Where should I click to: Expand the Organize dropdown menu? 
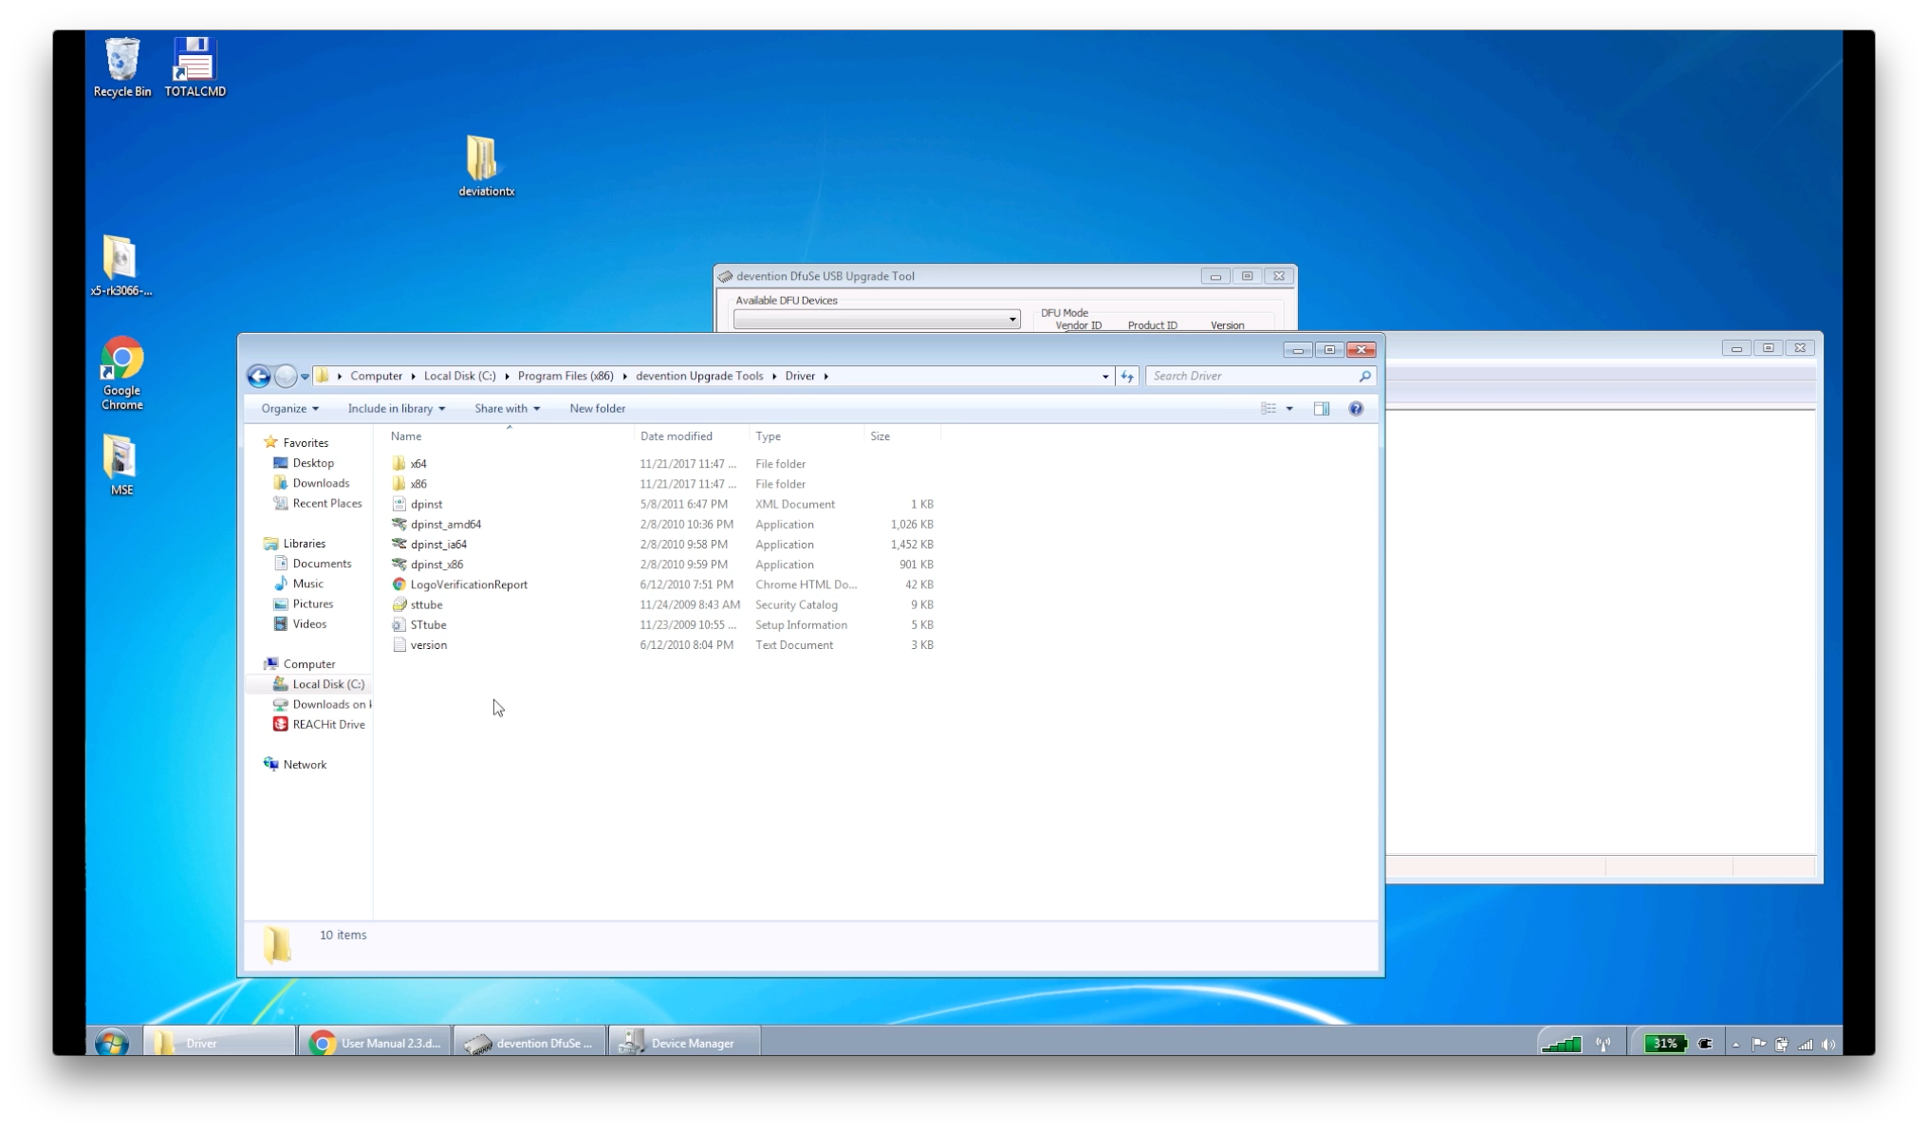point(289,409)
